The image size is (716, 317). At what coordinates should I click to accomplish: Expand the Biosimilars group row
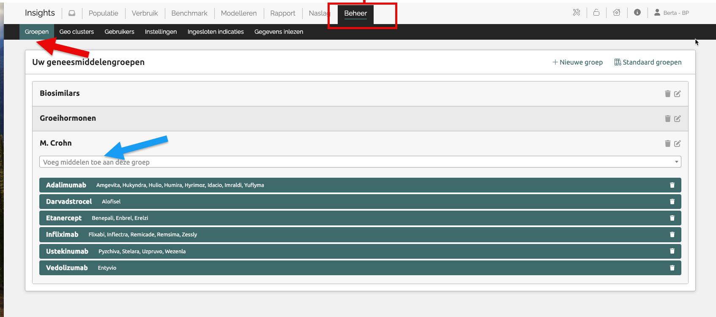point(360,94)
